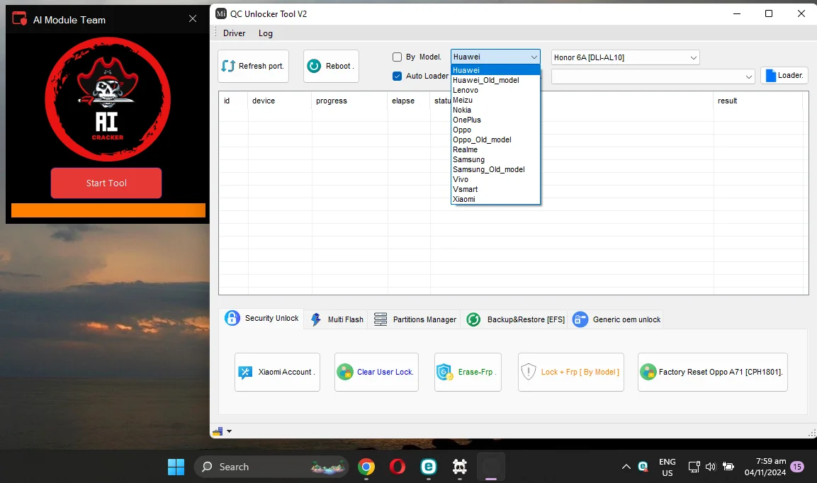Click the taskbar Search box
The image size is (817, 483).
point(271,467)
